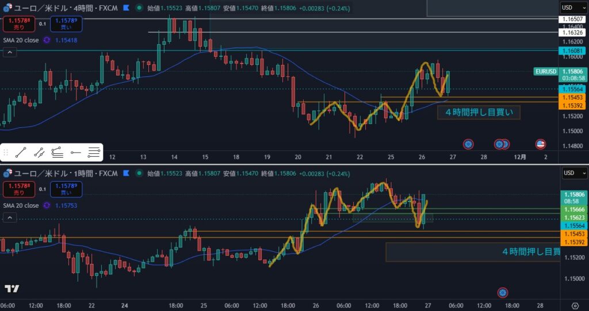Select the last multi-line tool in floating toolbar

click(x=93, y=152)
